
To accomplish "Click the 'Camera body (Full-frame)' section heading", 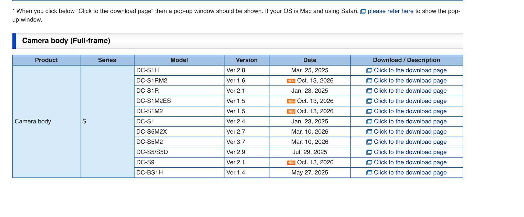I will (x=66, y=41).
